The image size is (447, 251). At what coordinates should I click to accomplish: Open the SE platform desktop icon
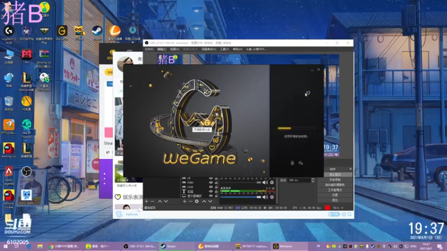click(x=26, y=33)
